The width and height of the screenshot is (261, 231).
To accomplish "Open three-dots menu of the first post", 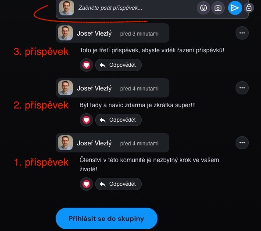I will tap(242, 143).
